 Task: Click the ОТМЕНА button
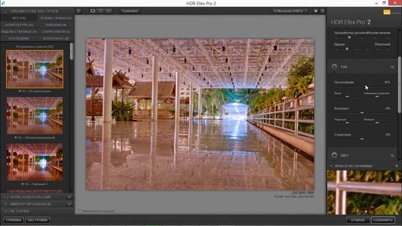357,220
